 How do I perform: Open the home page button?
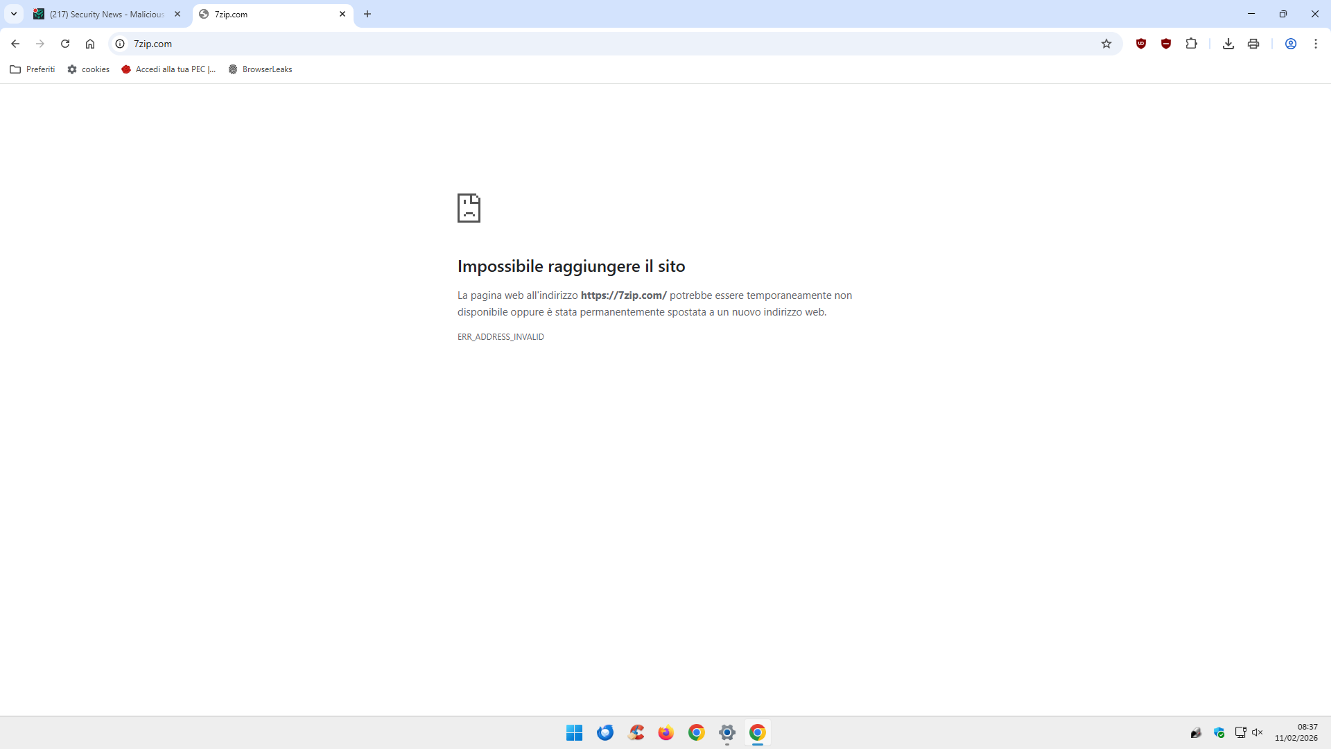click(x=90, y=44)
